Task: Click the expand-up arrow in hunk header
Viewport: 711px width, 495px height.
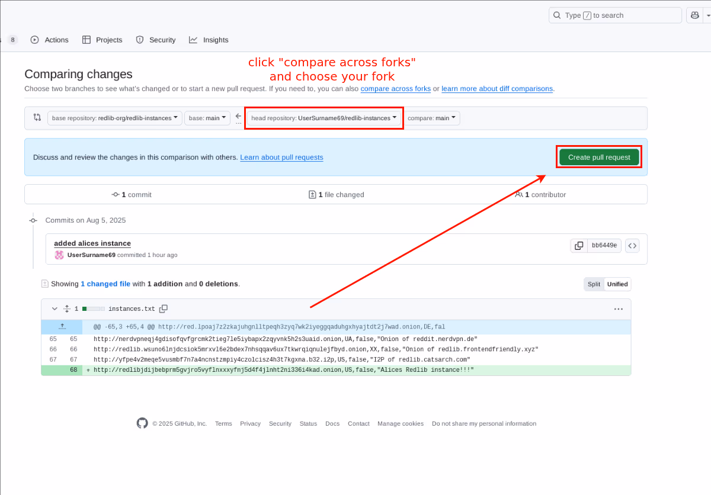Action: click(x=62, y=326)
